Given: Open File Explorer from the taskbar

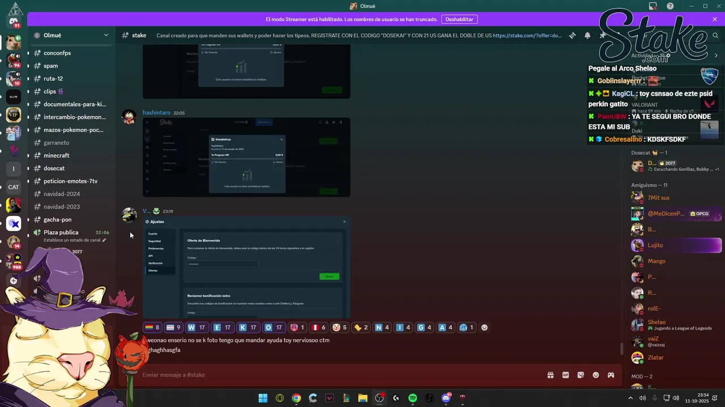Looking at the screenshot, I should click(362, 398).
